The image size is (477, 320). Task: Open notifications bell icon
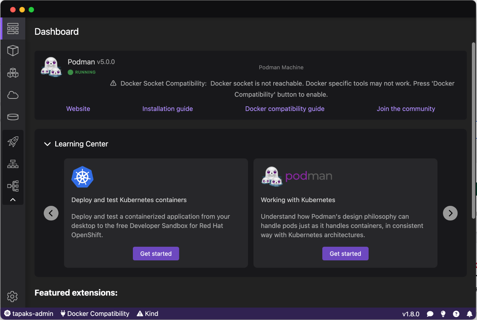point(470,314)
